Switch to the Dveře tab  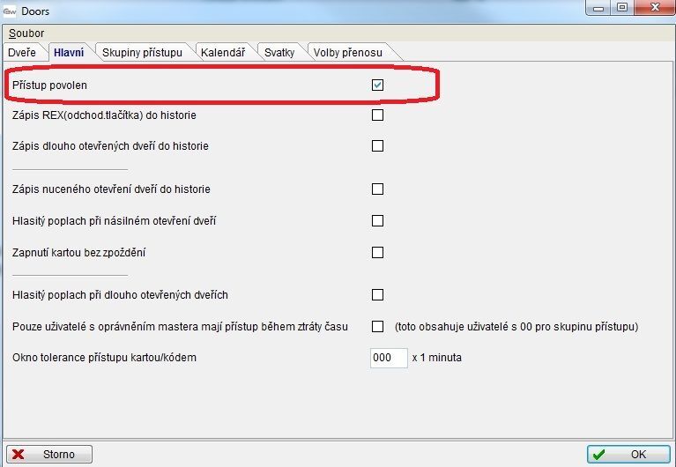click(x=22, y=53)
